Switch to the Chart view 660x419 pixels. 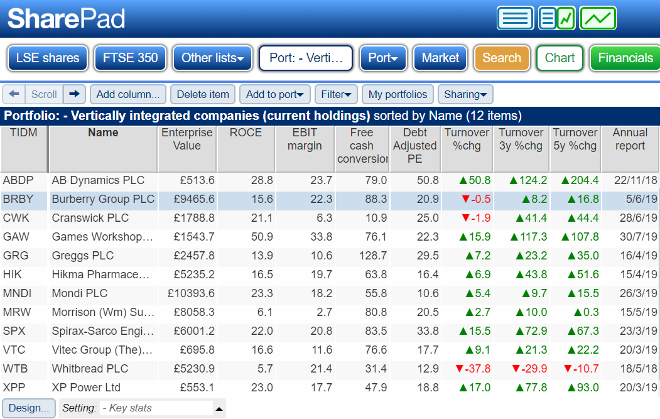click(560, 58)
